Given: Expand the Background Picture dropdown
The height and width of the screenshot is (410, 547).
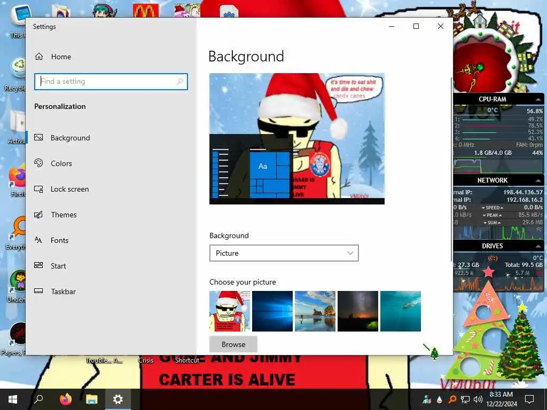Looking at the screenshot, I should [284, 253].
